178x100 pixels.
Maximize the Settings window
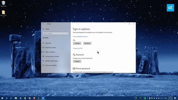(129, 24)
